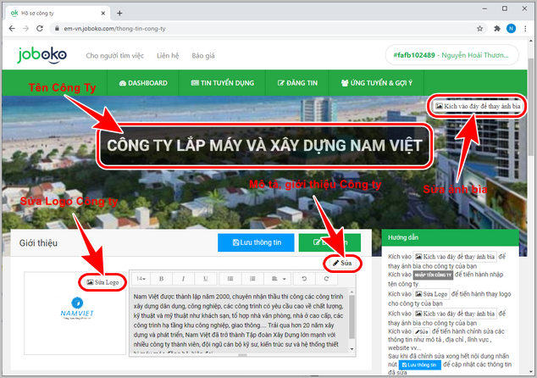Bookmark this page with the star icon

(x=479, y=29)
